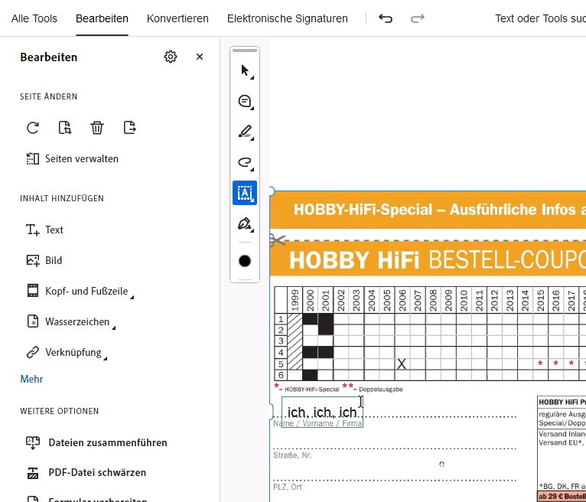The width and height of the screenshot is (586, 502).
Task: Click the Seiten verwalten icon
Action: 33,158
